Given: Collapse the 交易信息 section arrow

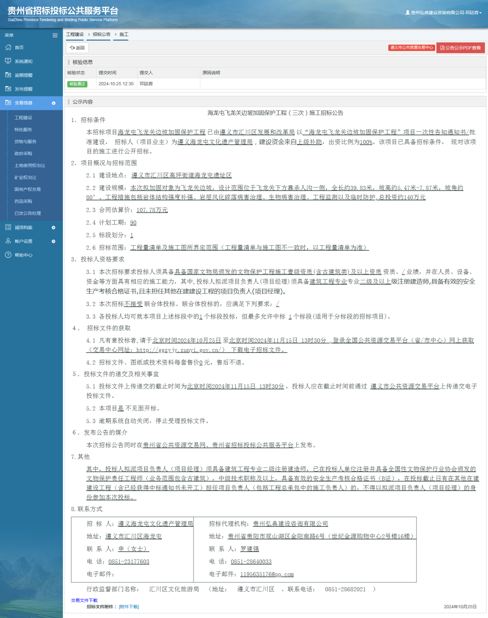Looking at the screenshot, I should pyautogui.click(x=54, y=103).
